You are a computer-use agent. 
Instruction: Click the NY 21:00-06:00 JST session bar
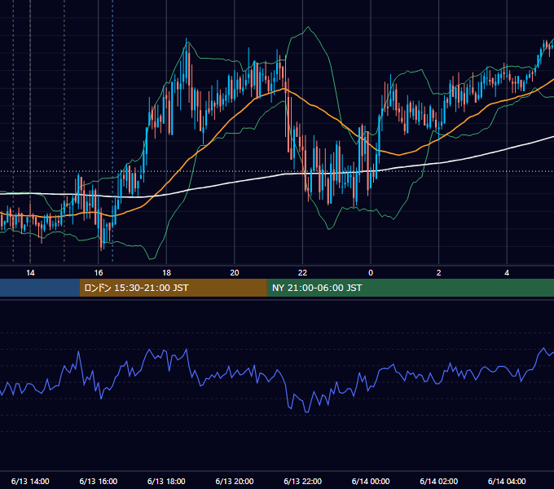(x=410, y=288)
